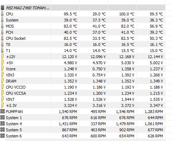Screen dimensions: 172x141
Task: Click the lightning bolt icon for DRAM
Action: (x=3, y=81)
